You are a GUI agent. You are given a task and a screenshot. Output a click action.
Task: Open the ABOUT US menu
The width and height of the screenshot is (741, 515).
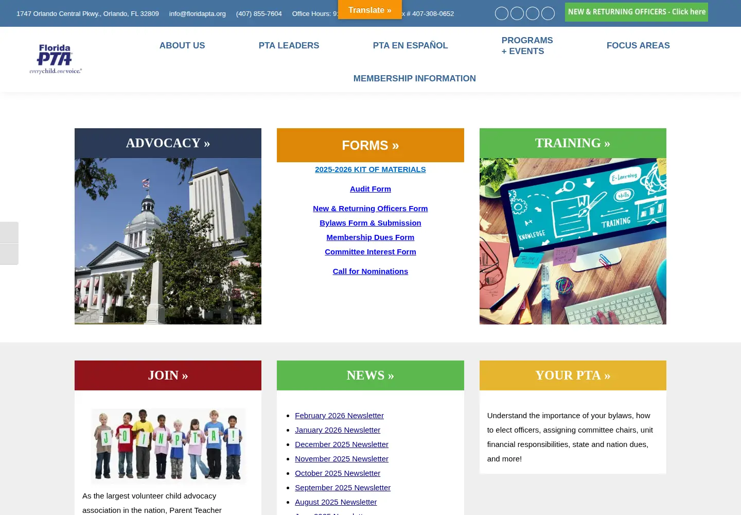182,45
